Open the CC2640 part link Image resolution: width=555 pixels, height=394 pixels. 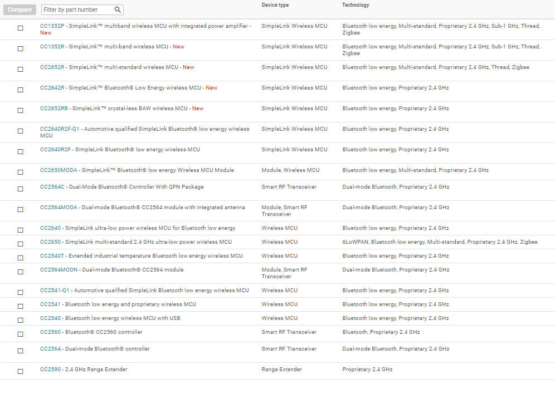pyautogui.click(x=50, y=228)
